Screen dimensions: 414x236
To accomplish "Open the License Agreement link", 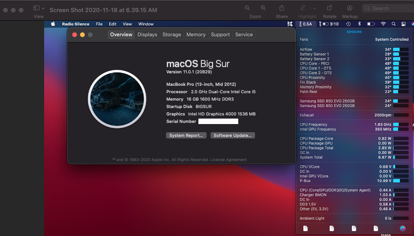I will (x=228, y=160).
